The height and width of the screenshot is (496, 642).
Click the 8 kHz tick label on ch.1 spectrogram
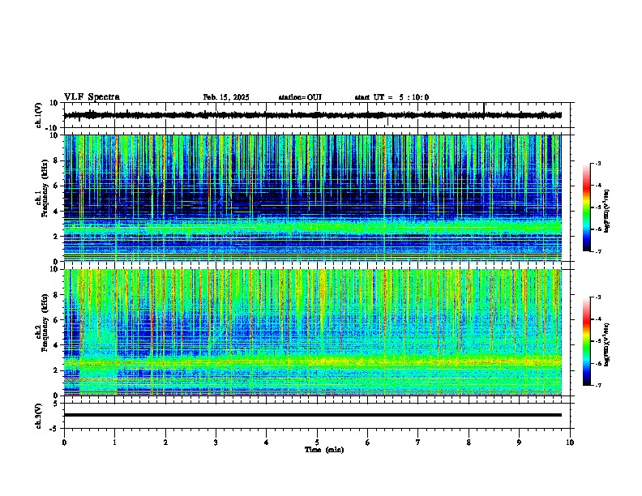[x=56, y=160]
